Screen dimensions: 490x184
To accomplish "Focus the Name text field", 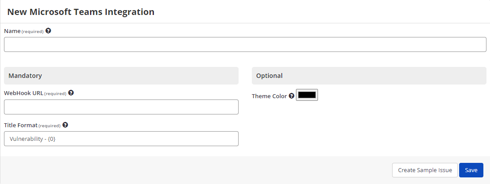I will [245, 44].
